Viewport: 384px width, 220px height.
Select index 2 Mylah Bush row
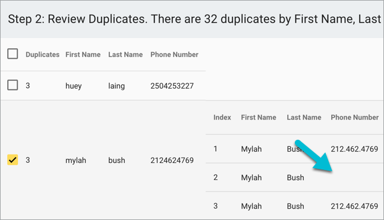[x=295, y=177]
